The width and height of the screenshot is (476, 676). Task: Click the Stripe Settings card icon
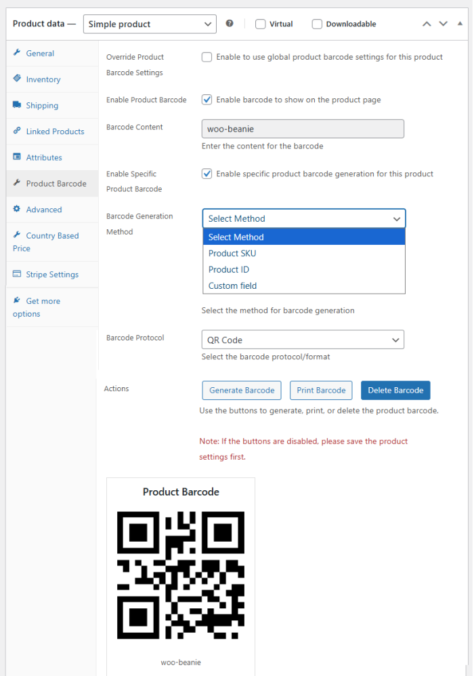(17, 274)
